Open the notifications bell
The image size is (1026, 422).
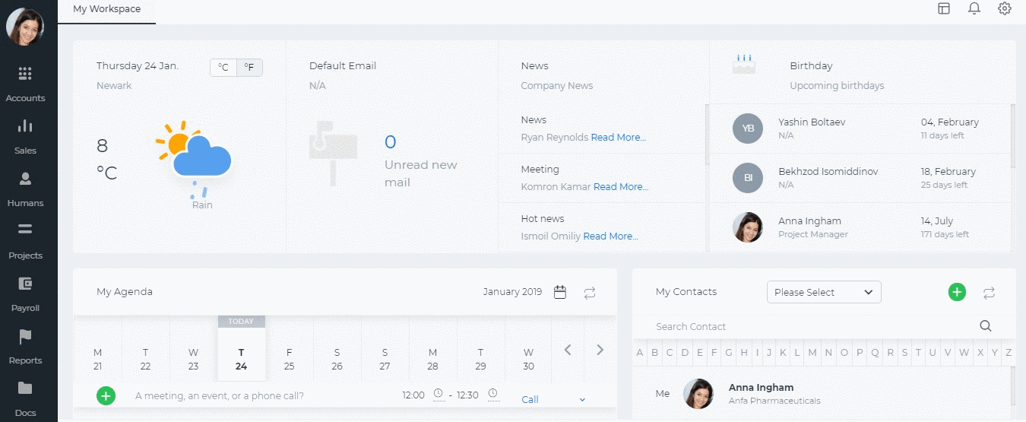pyautogui.click(x=974, y=8)
